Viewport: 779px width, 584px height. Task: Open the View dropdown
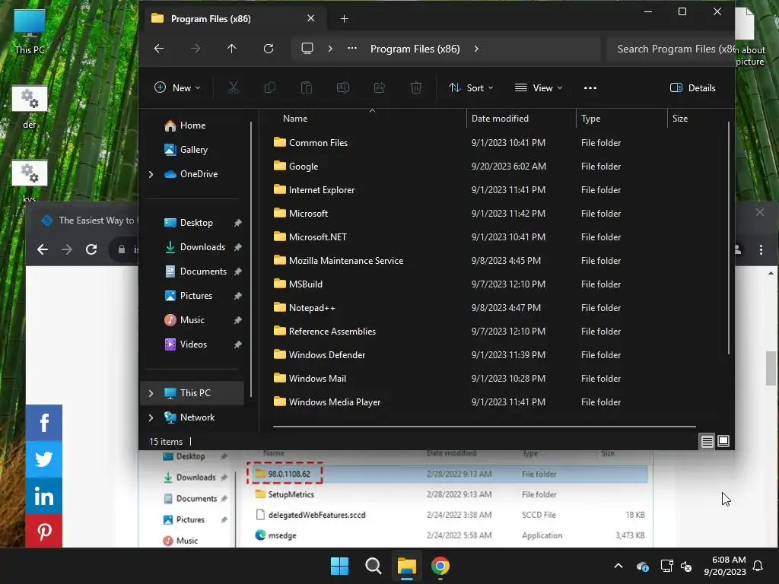539,88
